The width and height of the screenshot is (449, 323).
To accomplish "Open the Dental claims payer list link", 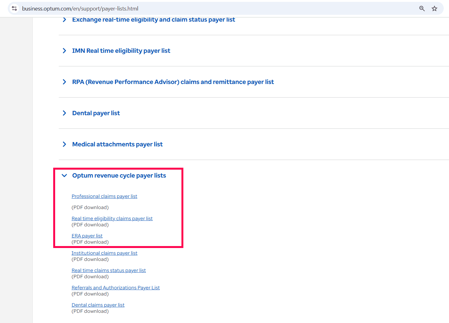I will point(98,305).
